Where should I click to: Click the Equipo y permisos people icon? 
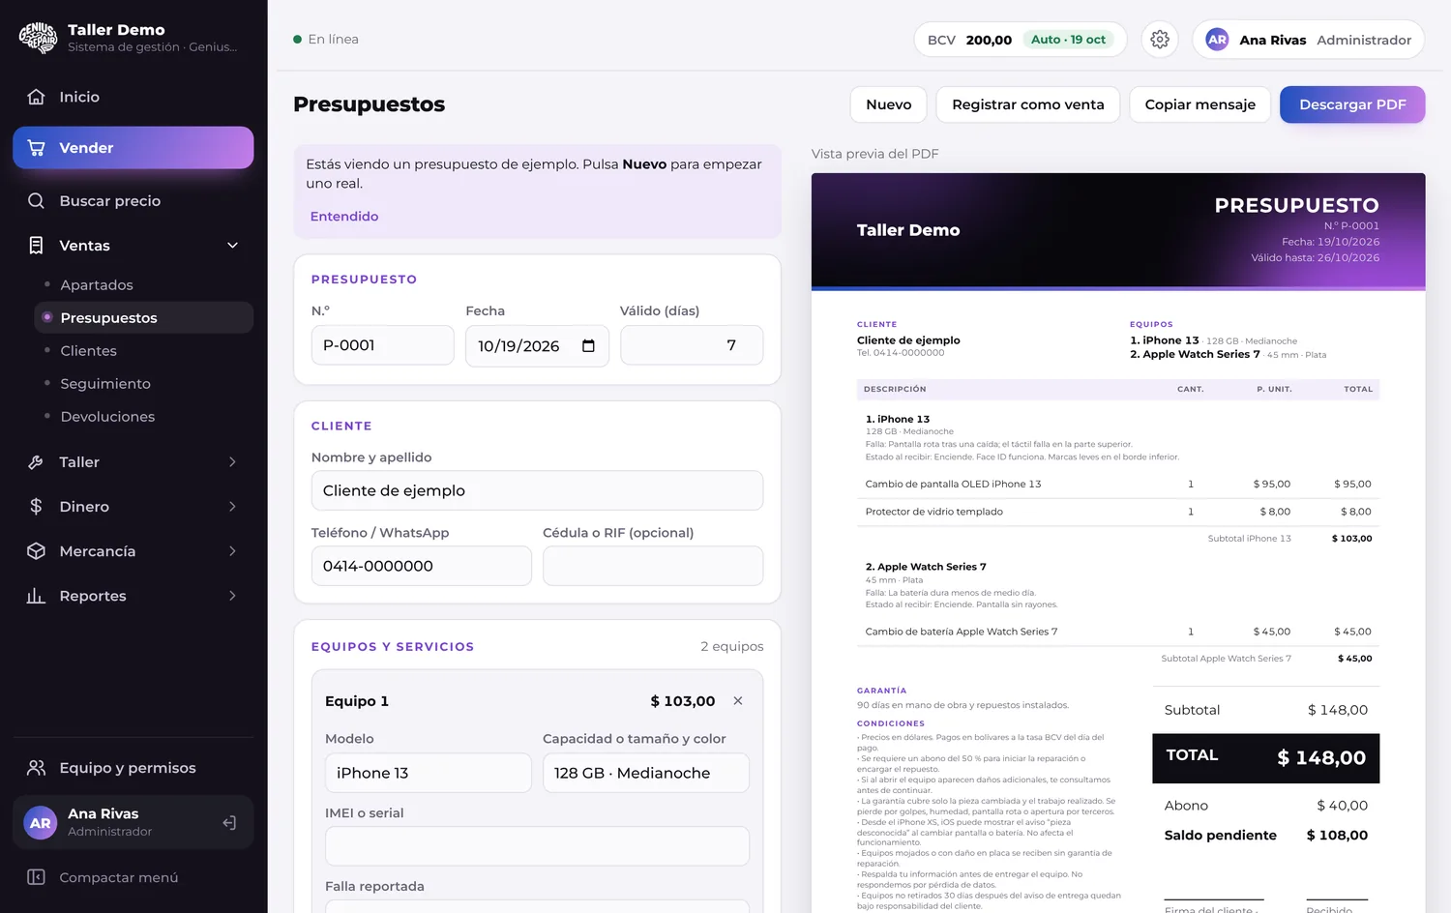coord(36,768)
